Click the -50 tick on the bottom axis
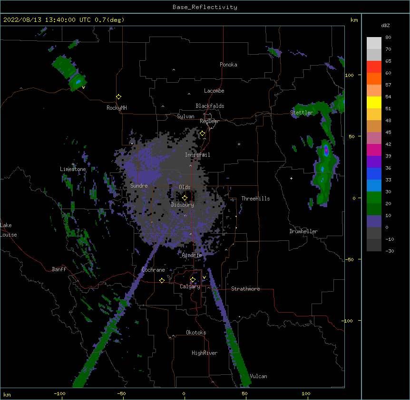Image resolution: width=410 pixels, height=400 pixels. coord(121,393)
